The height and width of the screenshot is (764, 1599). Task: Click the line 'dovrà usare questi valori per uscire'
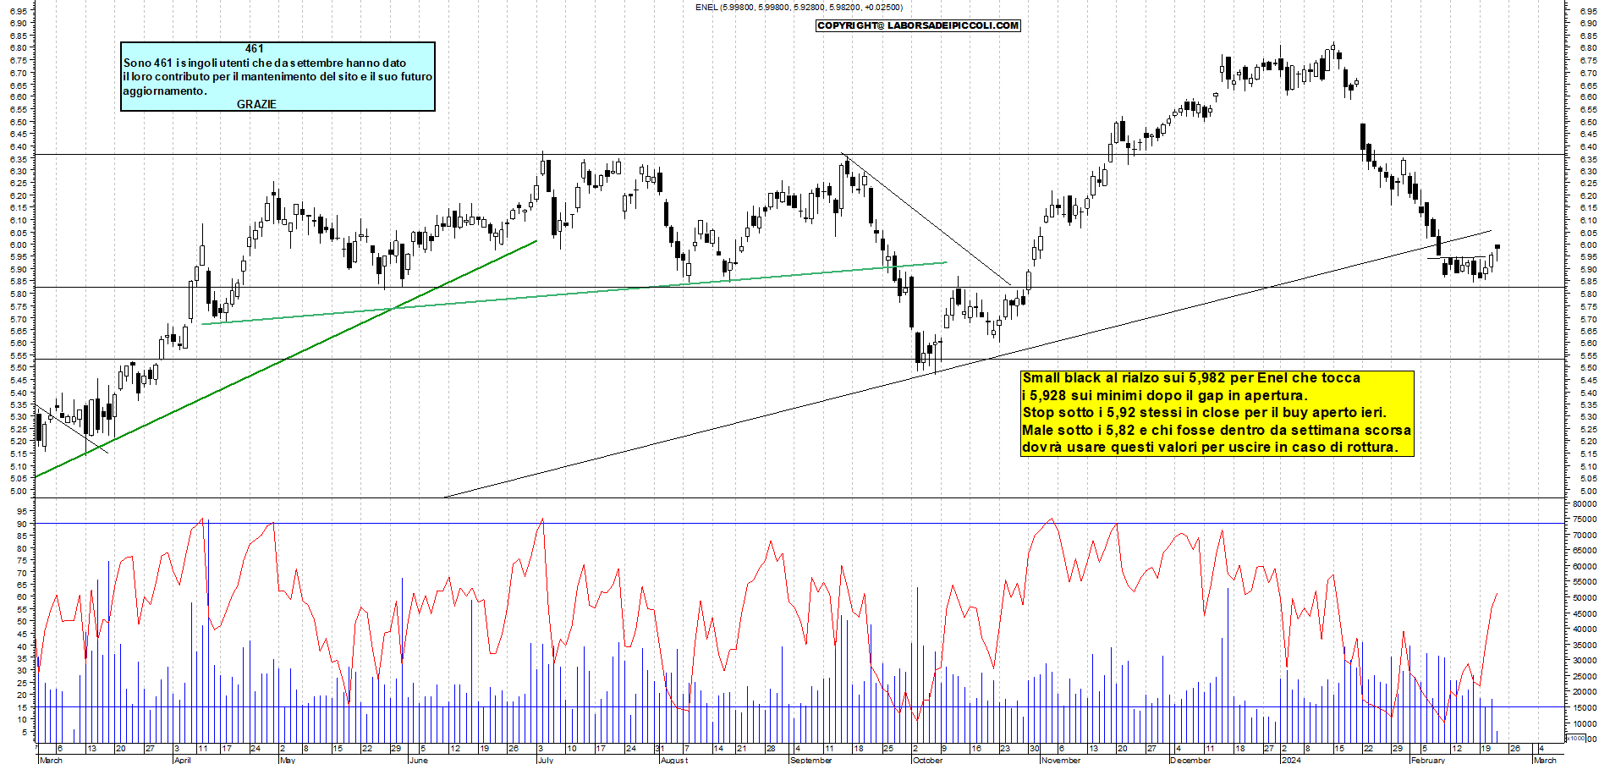[x=1211, y=447]
